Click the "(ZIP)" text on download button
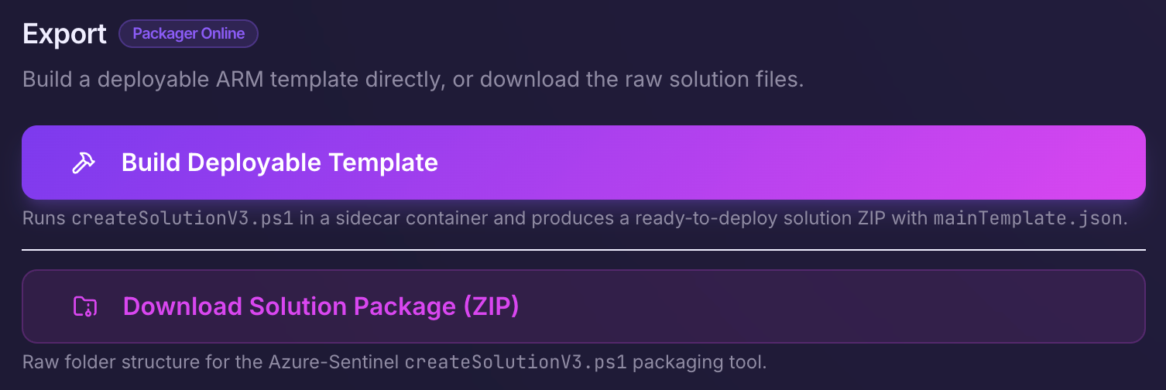 pos(491,306)
